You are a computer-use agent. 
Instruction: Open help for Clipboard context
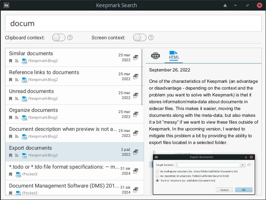[70, 37]
